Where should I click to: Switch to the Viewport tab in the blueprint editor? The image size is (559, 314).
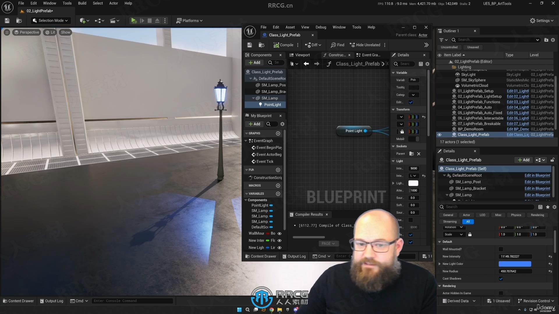(x=300, y=55)
